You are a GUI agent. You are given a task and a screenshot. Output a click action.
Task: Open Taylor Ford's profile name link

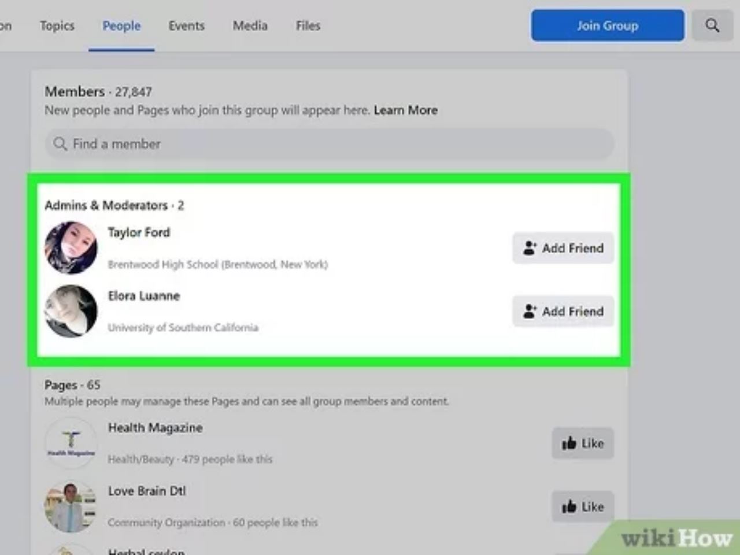click(139, 232)
